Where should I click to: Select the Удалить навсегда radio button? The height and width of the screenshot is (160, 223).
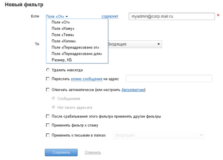(x=48, y=70)
